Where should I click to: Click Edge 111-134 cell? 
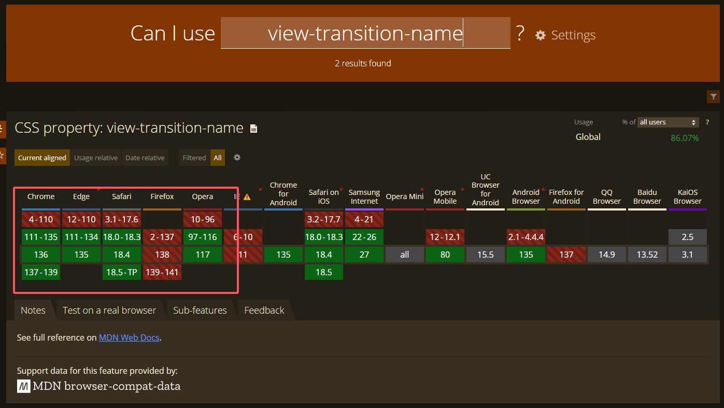click(81, 237)
